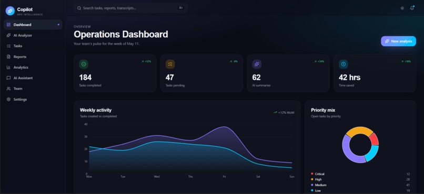Click the Critical legend label

(320, 174)
